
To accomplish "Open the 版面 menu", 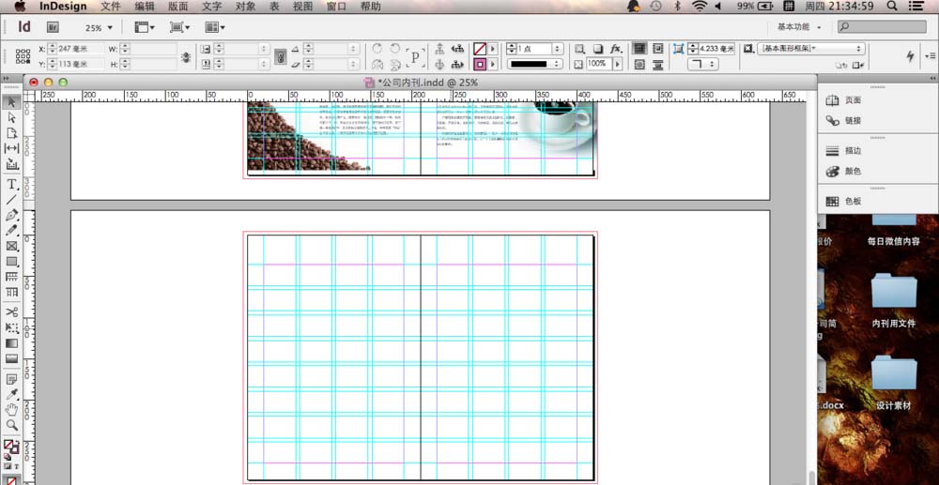I will point(177,7).
